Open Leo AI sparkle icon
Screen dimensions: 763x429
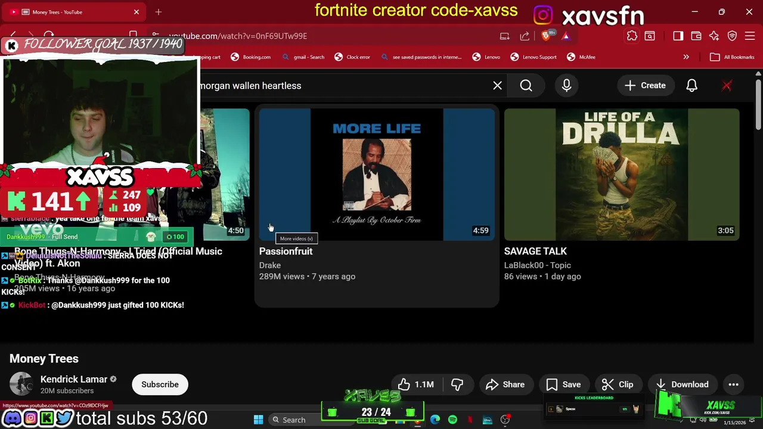point(714,36)
